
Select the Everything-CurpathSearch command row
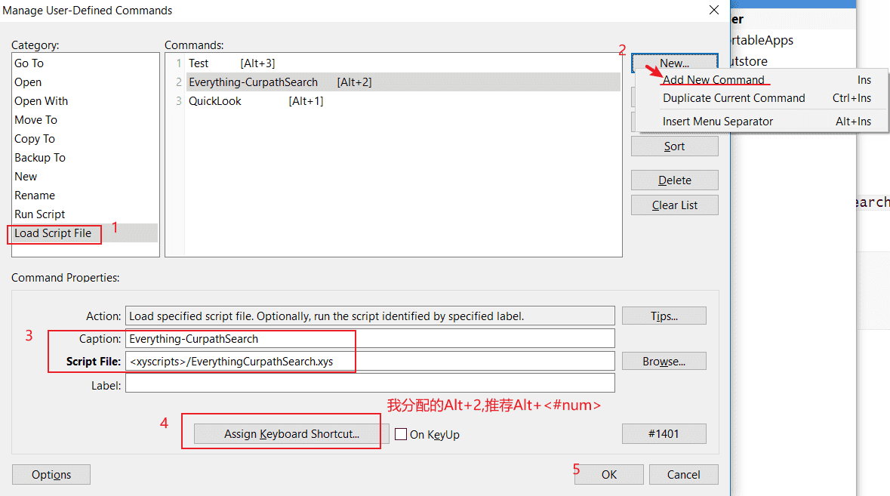point(403,82)
